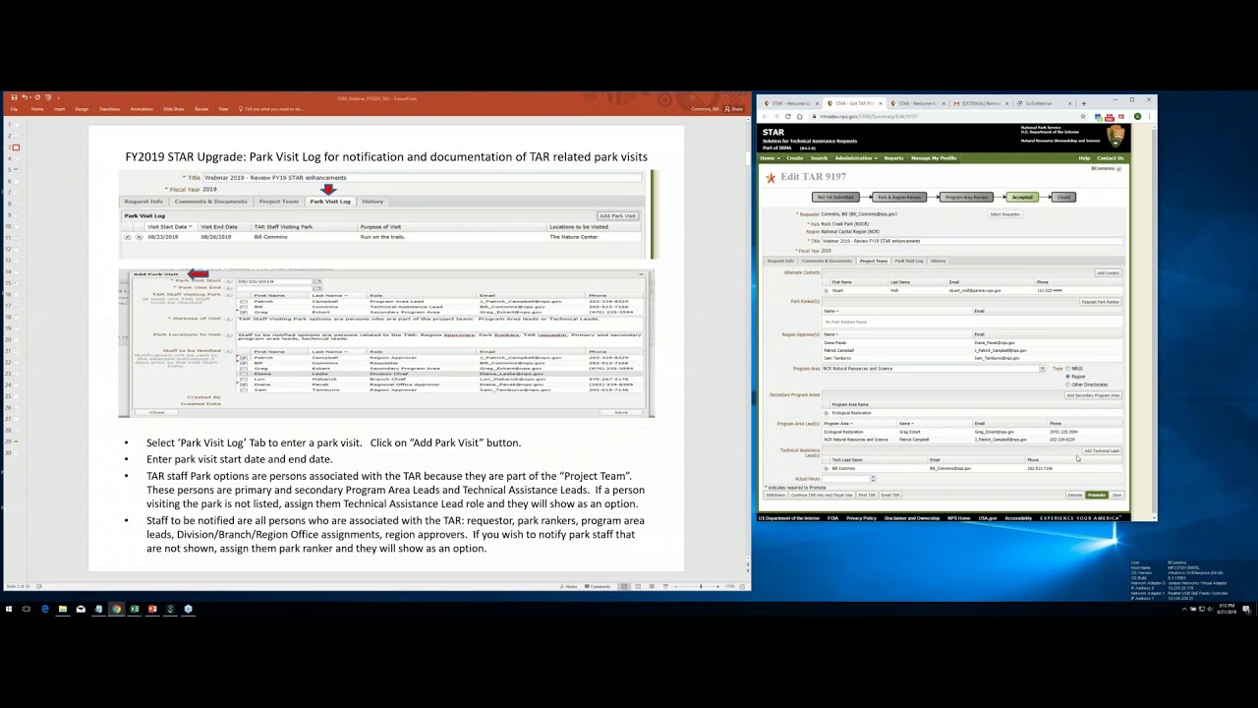This screenshot has width=1258, height=708.
Task: Switch to the Comments & Documents tab
Action: [x=827, y=261]
